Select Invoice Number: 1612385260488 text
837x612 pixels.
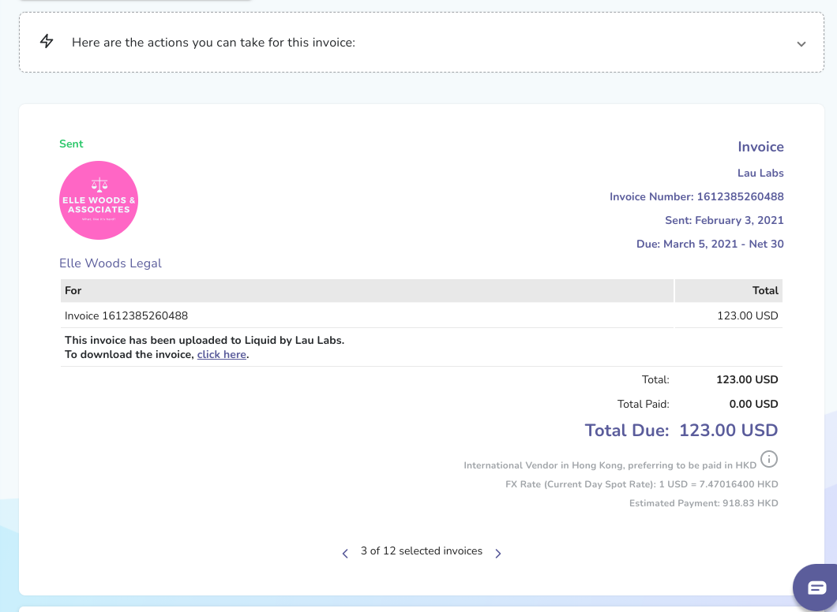[x=696, y=196]
